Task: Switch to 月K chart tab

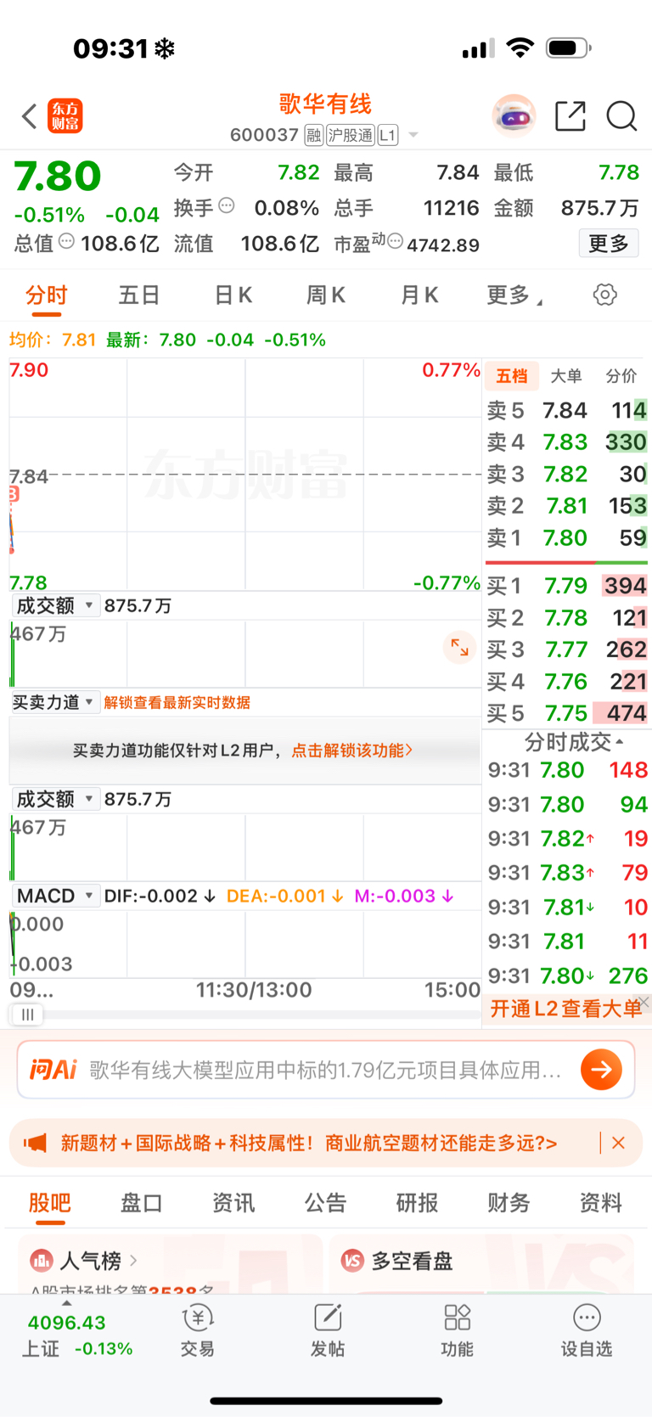Action: [419, 295]
